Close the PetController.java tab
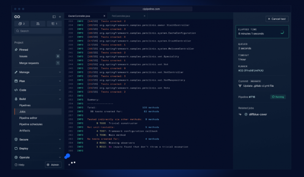304x177 pixels. pyautogui.click(x=144, y=16)
